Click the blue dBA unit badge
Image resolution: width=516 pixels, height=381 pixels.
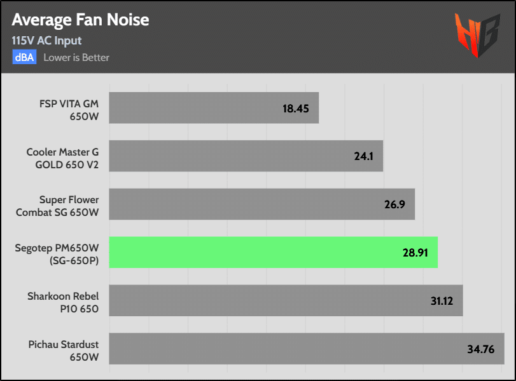point(24,57)
